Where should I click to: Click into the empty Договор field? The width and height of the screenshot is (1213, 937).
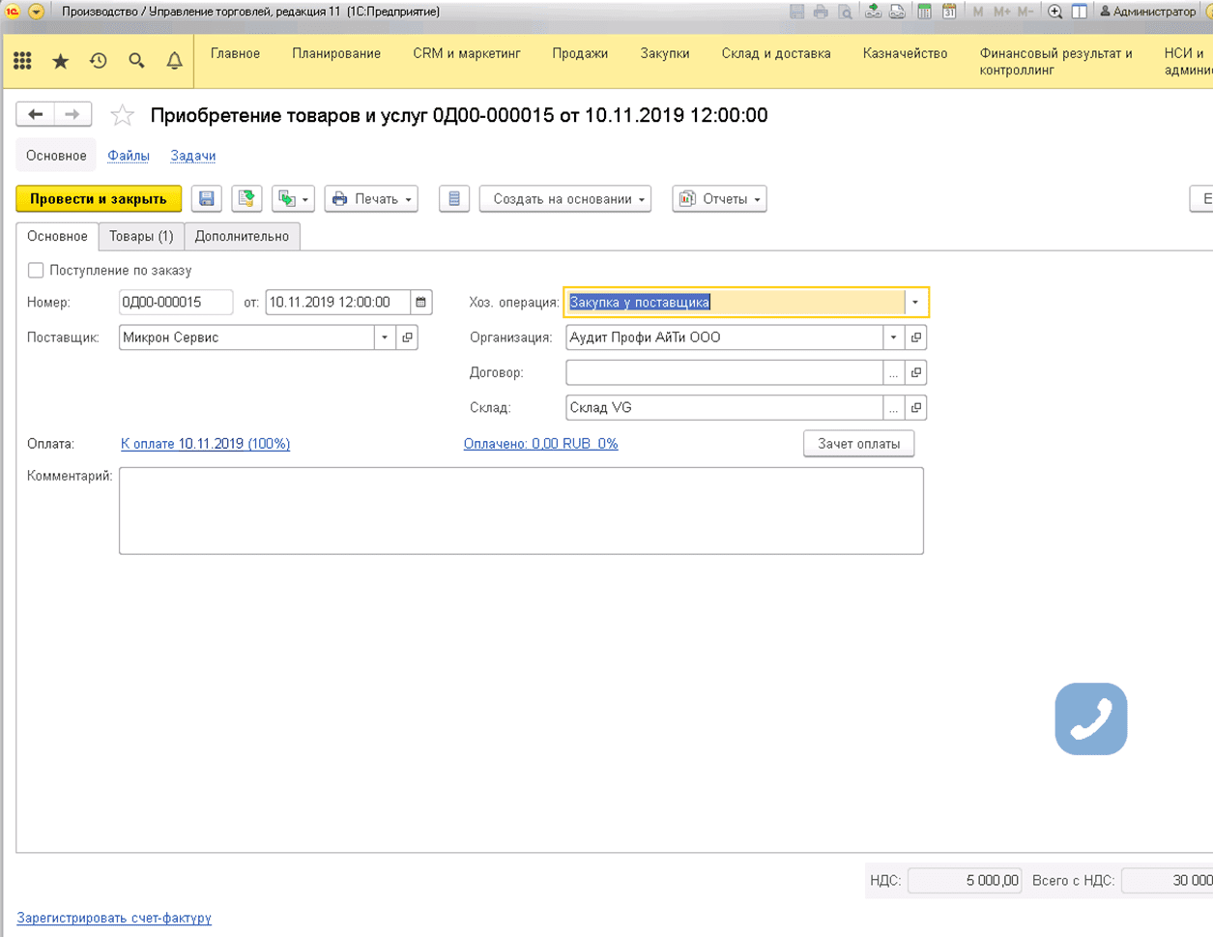tap(725, 372)
